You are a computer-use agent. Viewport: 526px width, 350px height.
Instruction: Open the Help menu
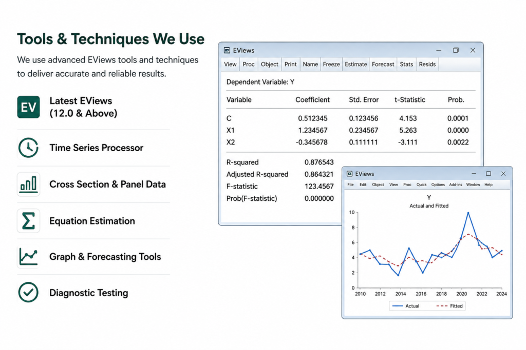click(x=489, y=184)
